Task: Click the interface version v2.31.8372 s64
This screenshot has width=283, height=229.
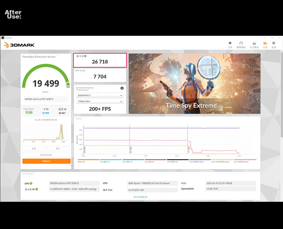Action: click(x=152, y=190)
